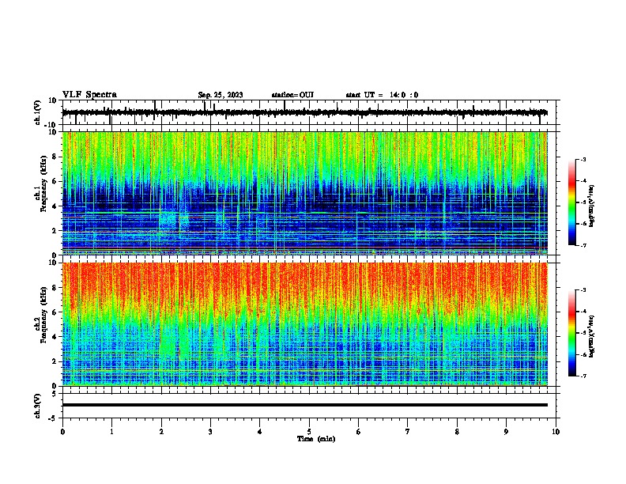Click the ch.1 voltage waveform trace

click(304, 112)
